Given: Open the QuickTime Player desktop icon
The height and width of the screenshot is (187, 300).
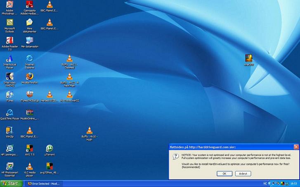Looking at the screenshot, I should pyautogui.click(x=9, y=112).
